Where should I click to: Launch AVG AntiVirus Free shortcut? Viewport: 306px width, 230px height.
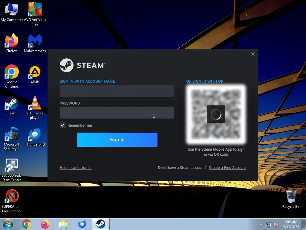click(x=35, y=14)
